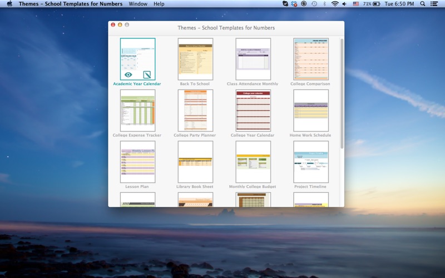The width and height of the screenshot is (445, 278).
Task: Click the 'Library Book Sheet' label
Action: click(x=195, y=186)
